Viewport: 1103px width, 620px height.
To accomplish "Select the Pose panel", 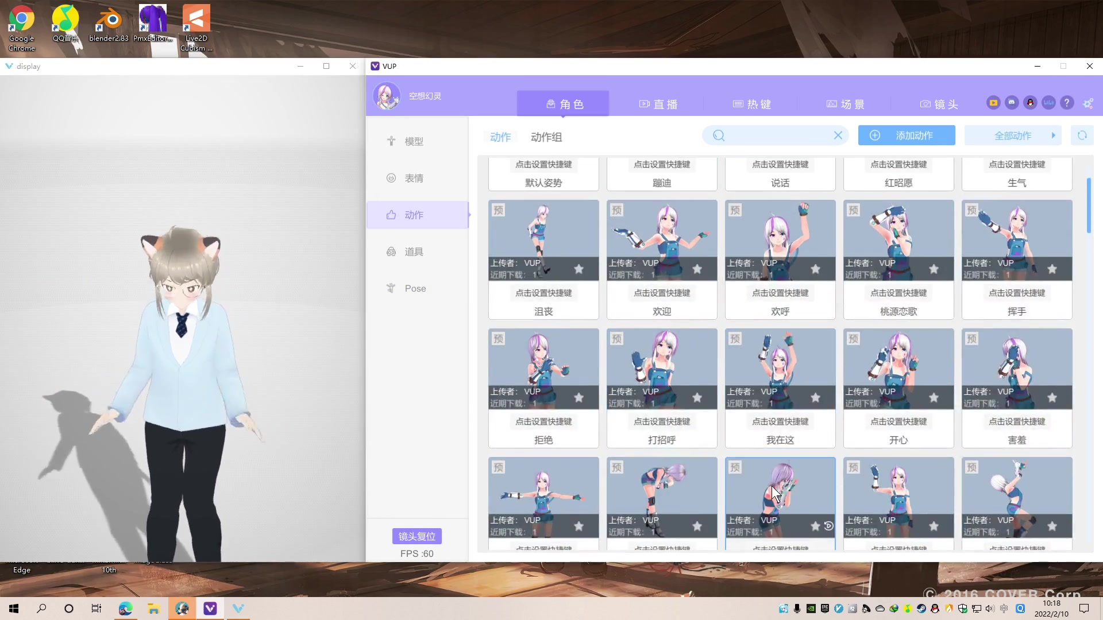I will point(415,288).
